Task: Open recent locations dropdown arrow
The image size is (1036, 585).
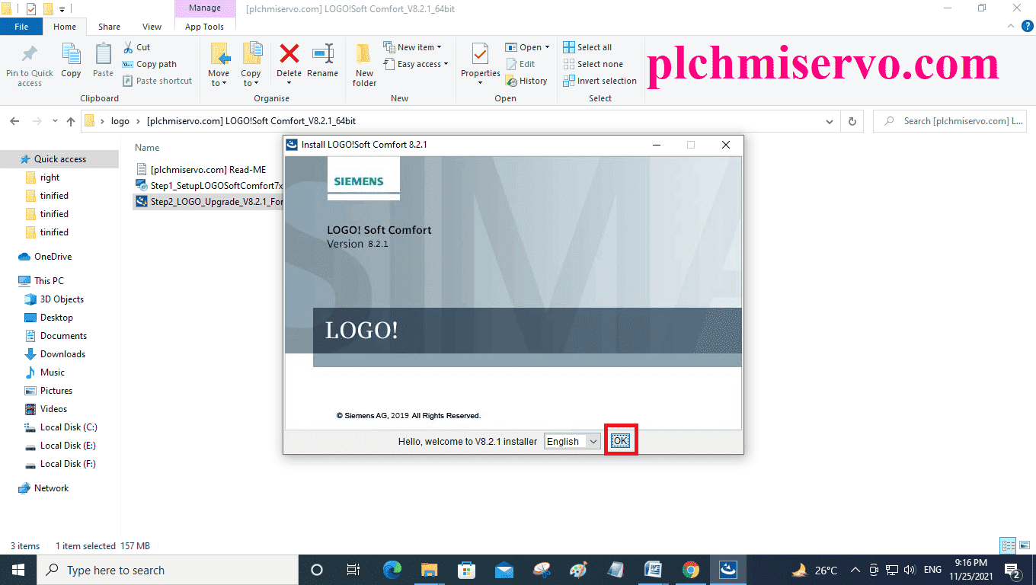Action: 55,121
